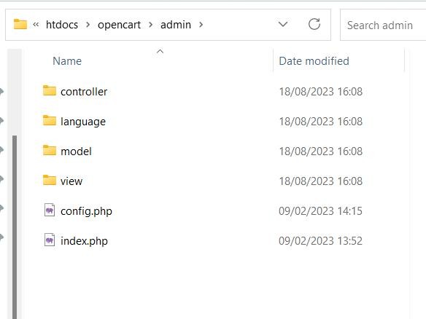Click the index.php file icon
This screenshot has height=319, width=426.
pyautogui.click(x=50, y=240)
